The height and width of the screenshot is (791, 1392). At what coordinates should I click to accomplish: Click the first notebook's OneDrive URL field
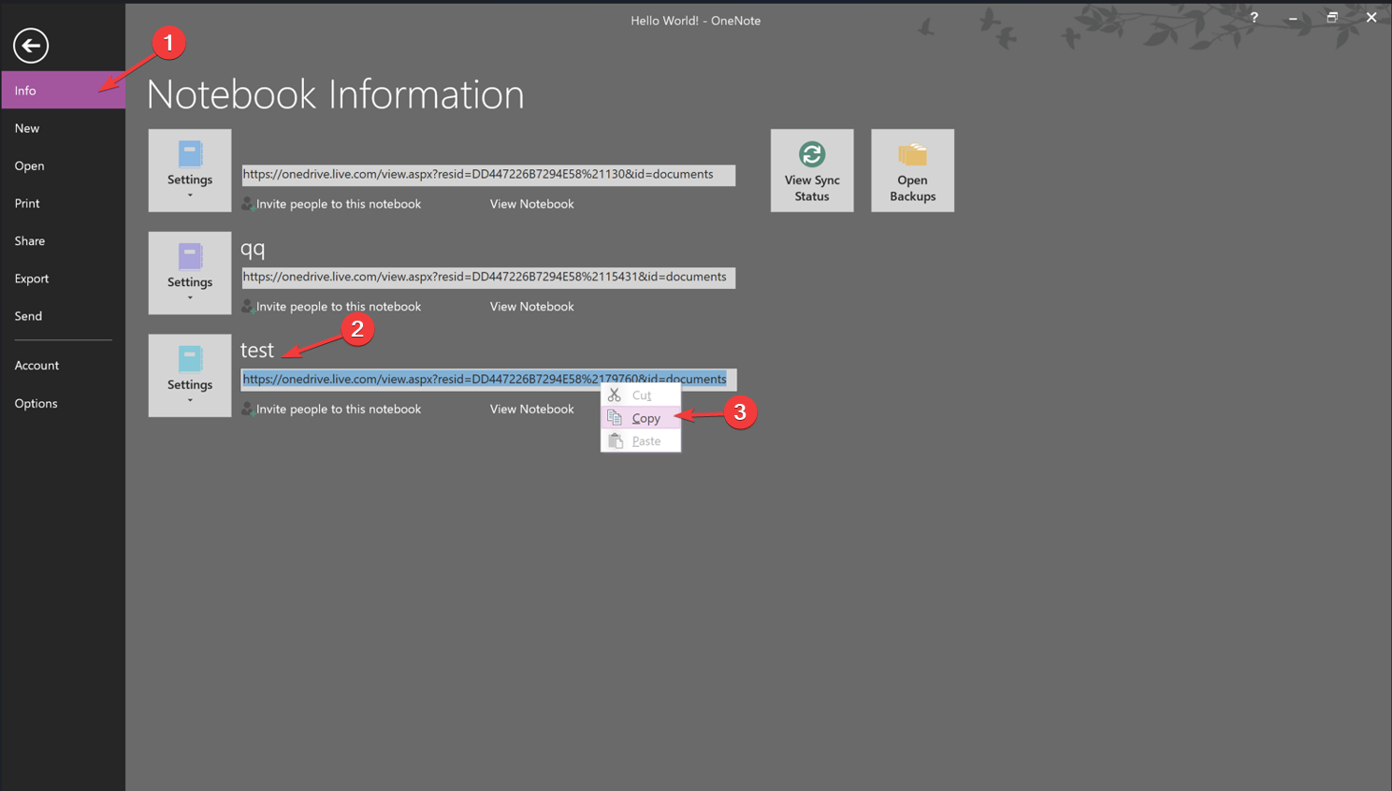pyautogui.click(x=488, y=175)
